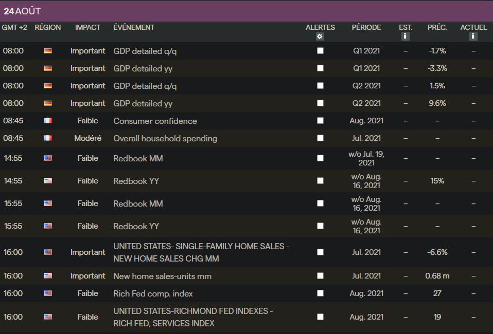Open alert settings gear under ALERTES
The image size is (493, 334).
320,36
